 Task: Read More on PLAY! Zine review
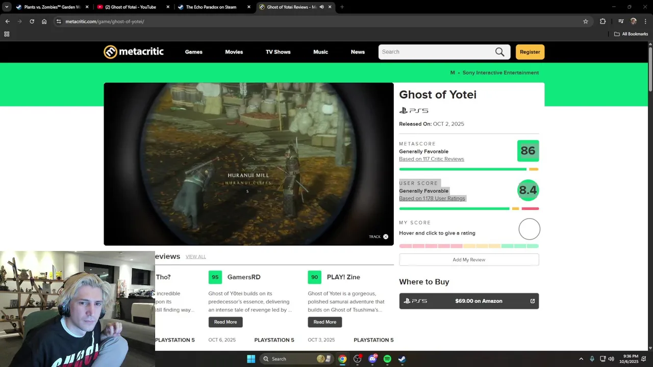pos(325,322)
